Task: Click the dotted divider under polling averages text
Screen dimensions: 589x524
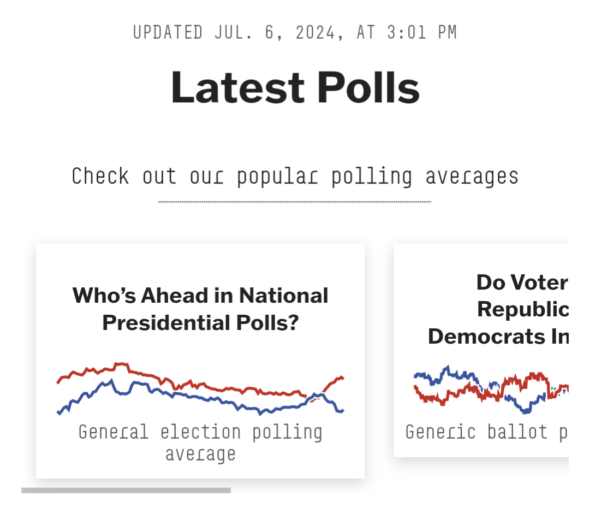Action: pos(295,202)
